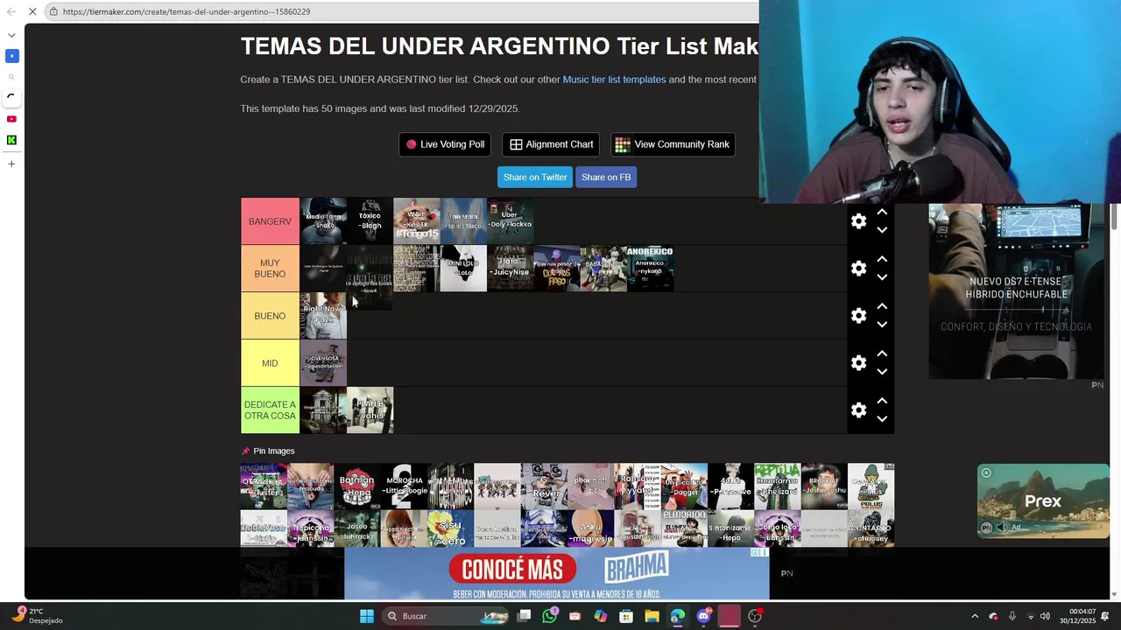Open new tab with sidebar plus icon
Screen dimensions: 1121x630
[x=11, y=164]
